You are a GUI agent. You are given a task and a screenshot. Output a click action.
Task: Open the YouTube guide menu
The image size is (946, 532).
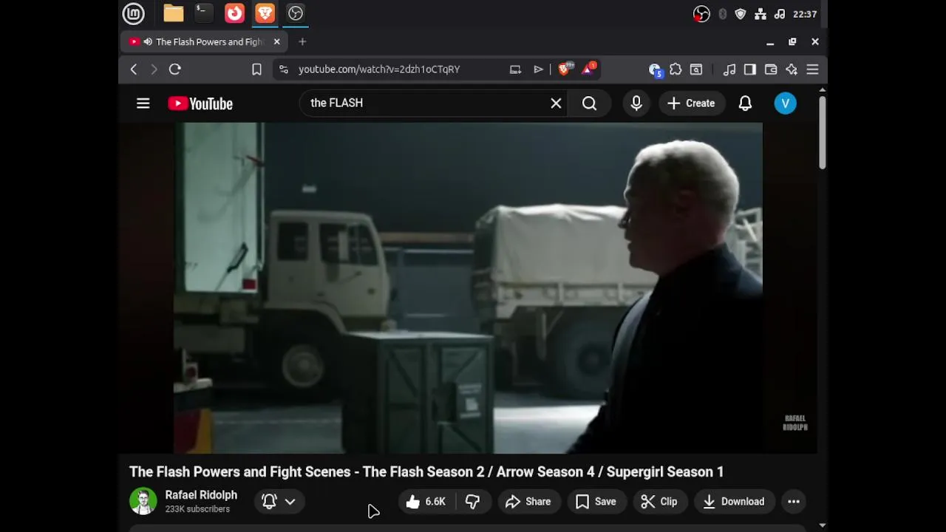143,103
